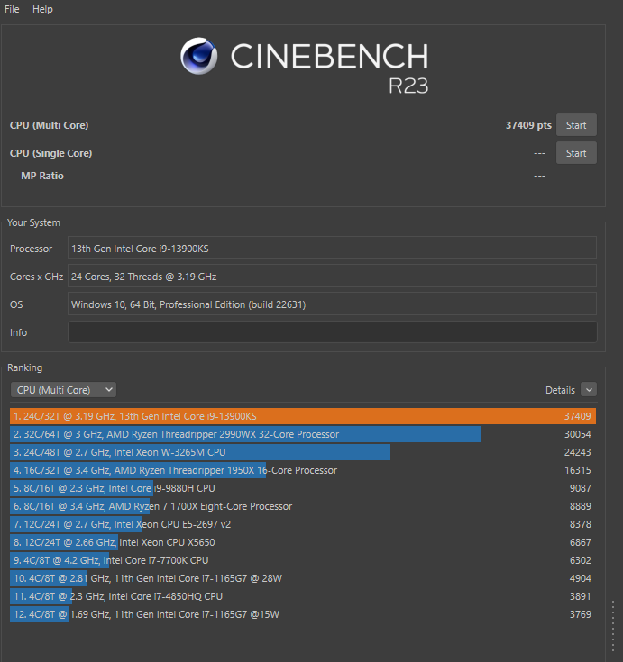Image resolution: width=623 pixels, height=662 pixels.
Task: Click the CPU (Multi Core) label at top
Action: tap(49, 125)
